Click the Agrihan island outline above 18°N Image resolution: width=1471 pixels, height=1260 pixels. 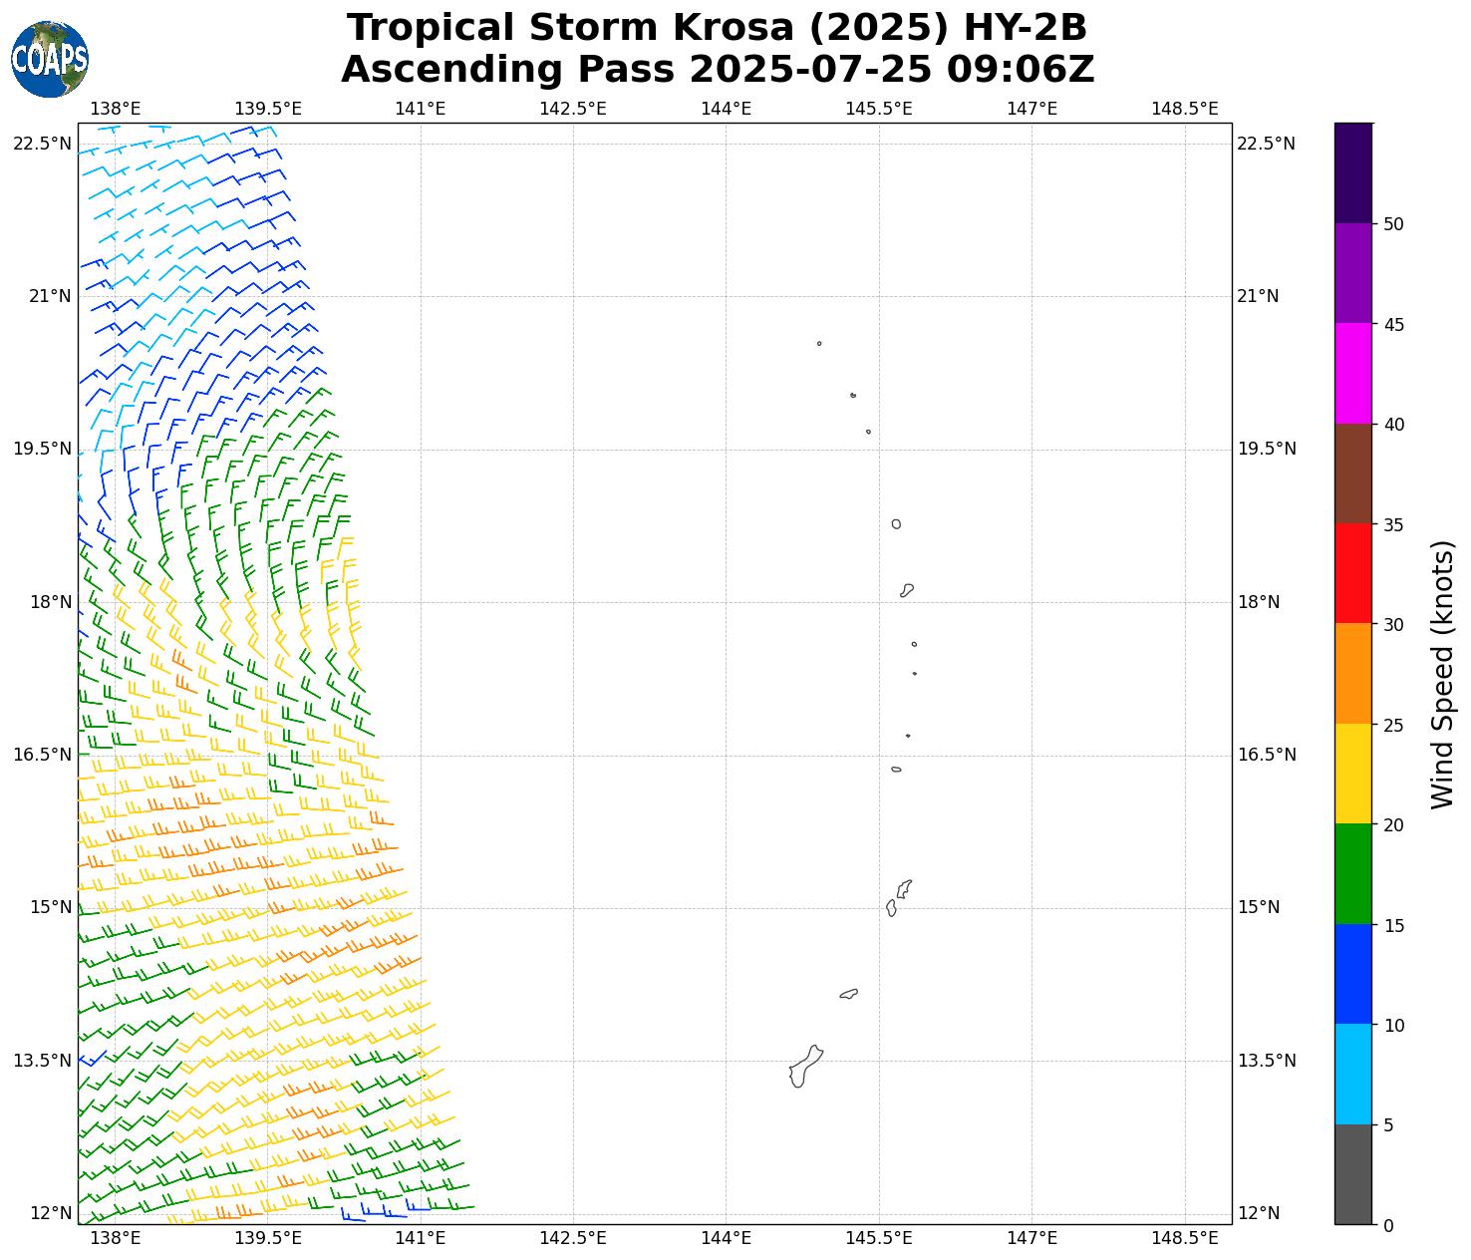(x=896, y=524)
